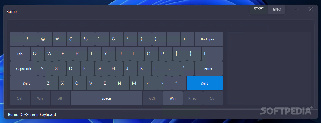Tap the + plus key

tap(188, 39)
